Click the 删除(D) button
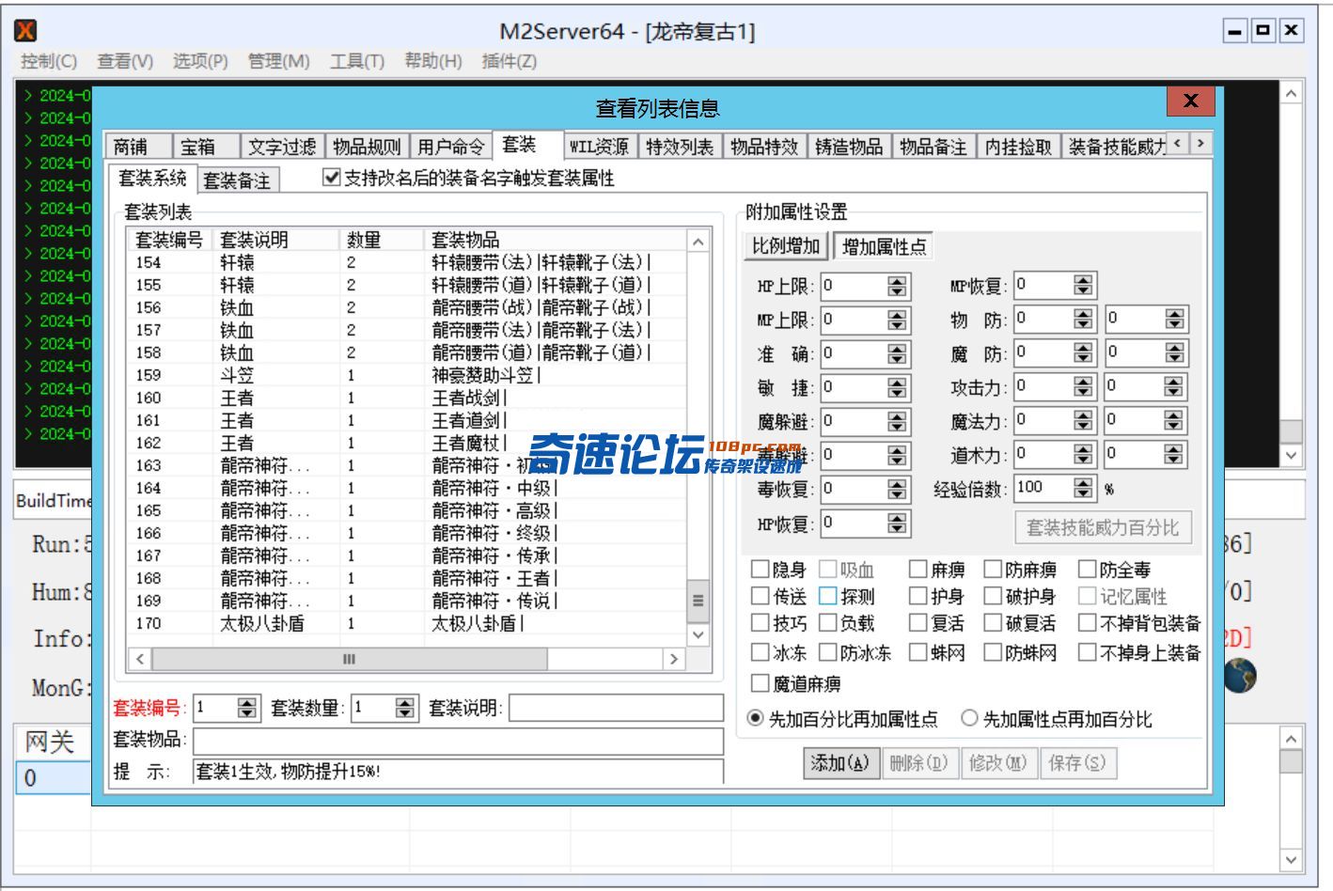Image resolution: width=1333 pixels, height=891 pixels. (918, 763)
